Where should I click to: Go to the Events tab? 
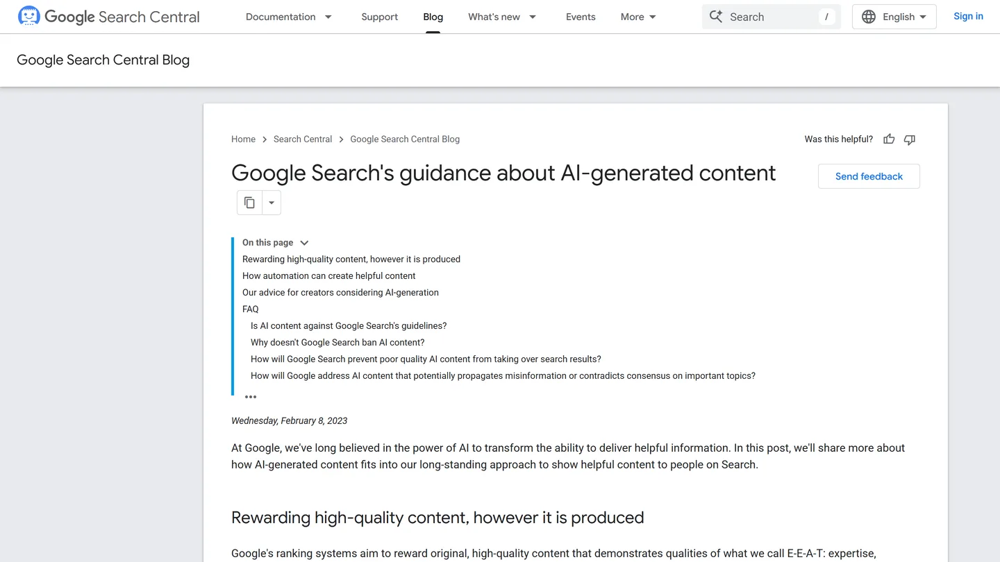(581, 17)
